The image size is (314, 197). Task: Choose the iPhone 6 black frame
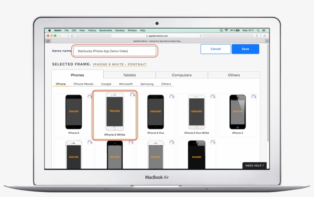74,115
